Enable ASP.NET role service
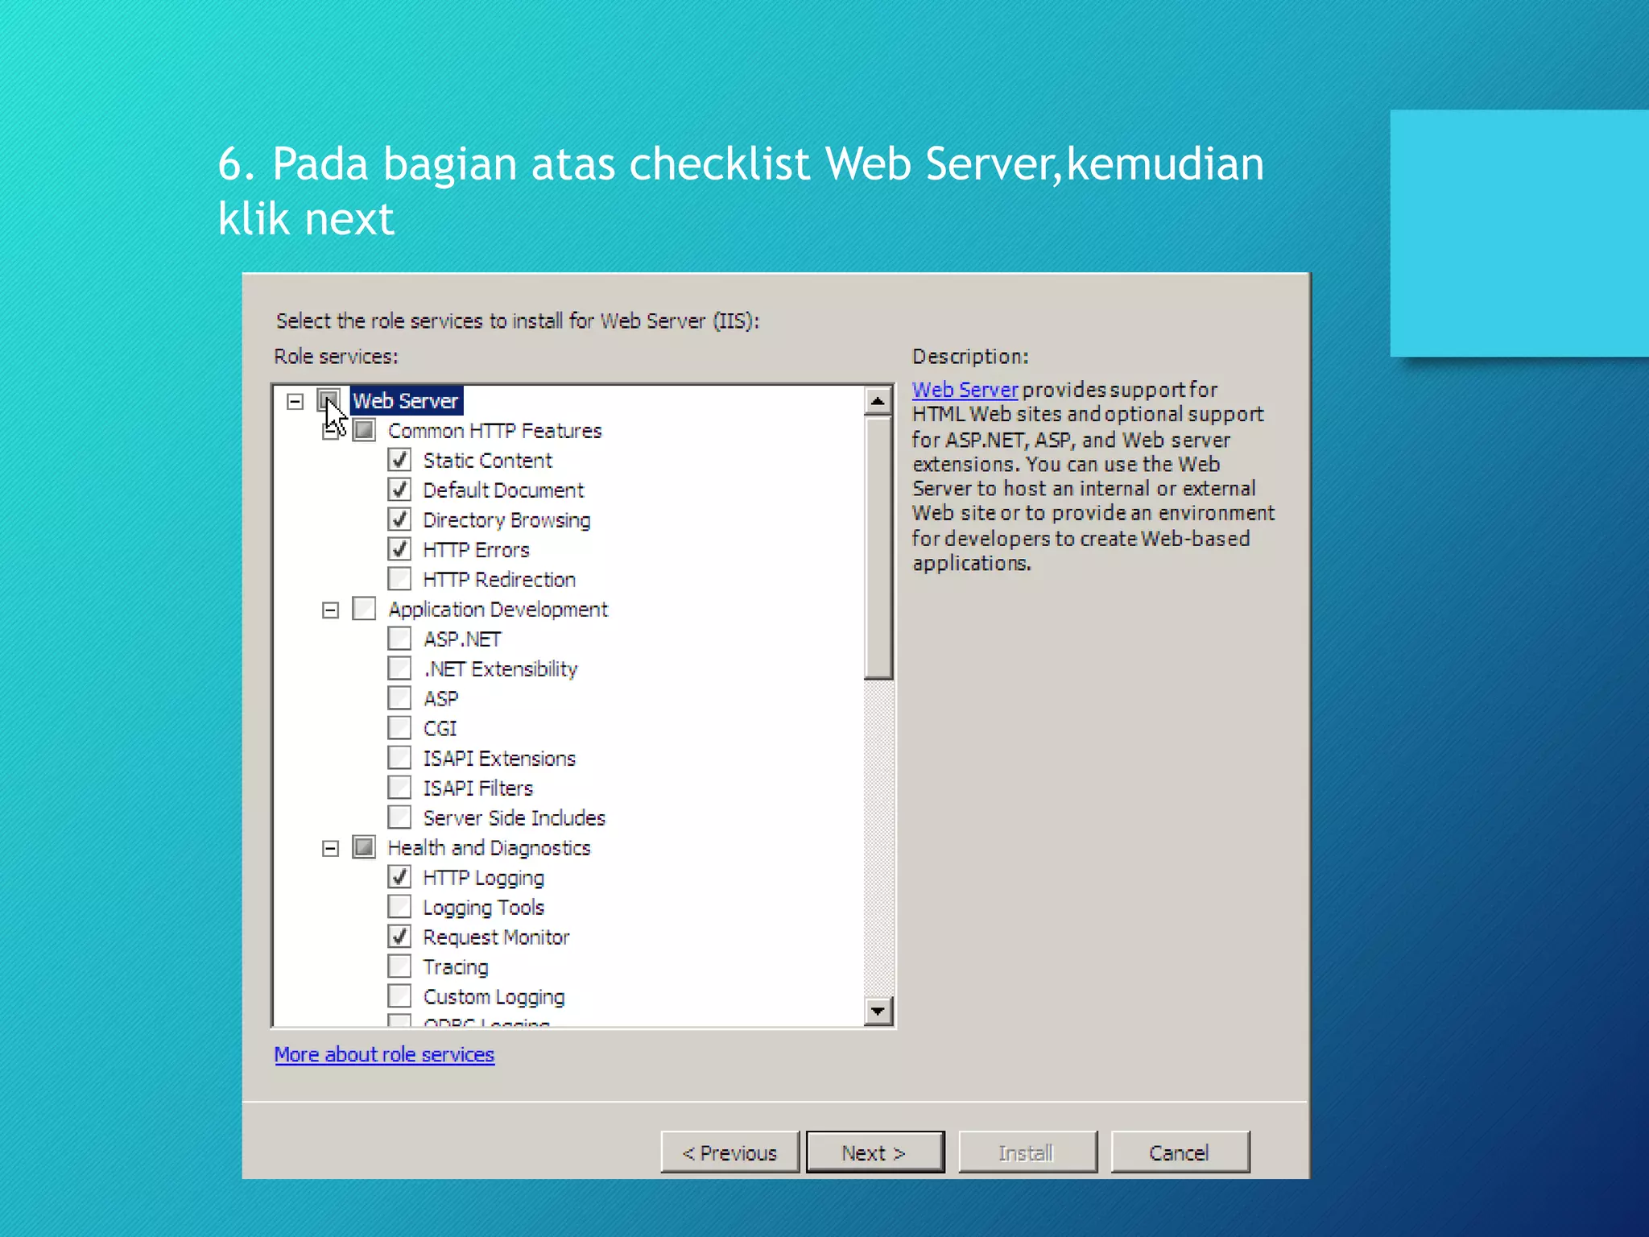 coord(399,639)
